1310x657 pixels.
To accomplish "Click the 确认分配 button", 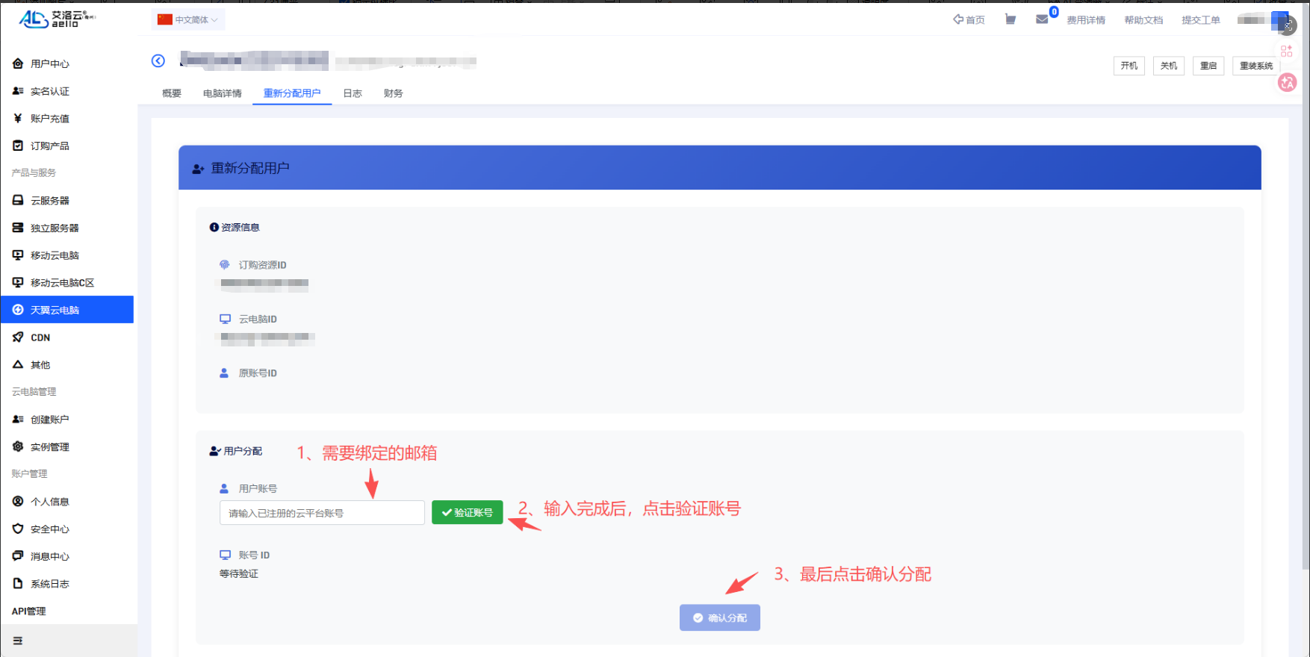I will 719,617.
